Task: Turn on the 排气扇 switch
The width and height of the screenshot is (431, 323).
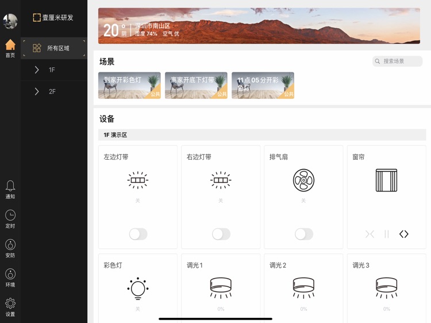Action: tap(304, 234)
